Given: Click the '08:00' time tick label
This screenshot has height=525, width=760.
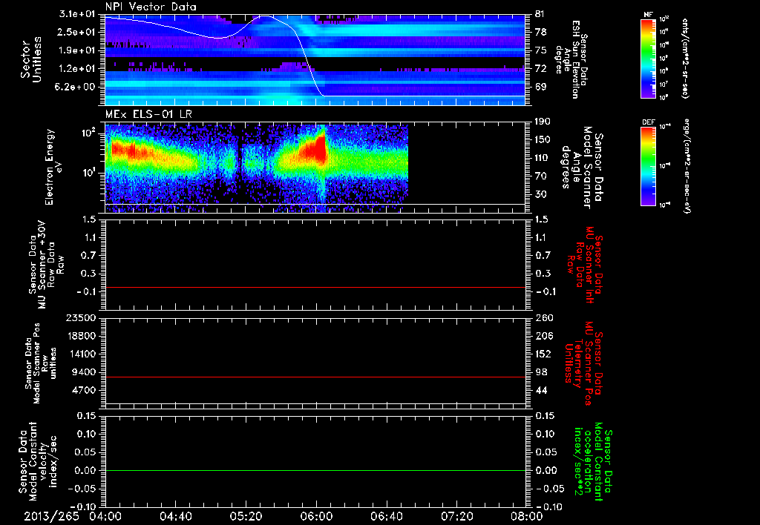Looking at the screenshot, I should pos(527,516).
